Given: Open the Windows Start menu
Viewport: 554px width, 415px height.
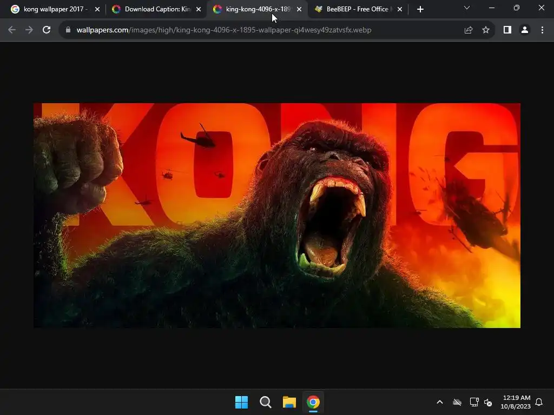Looking at the screenshot, I should (x=242, y=402).
